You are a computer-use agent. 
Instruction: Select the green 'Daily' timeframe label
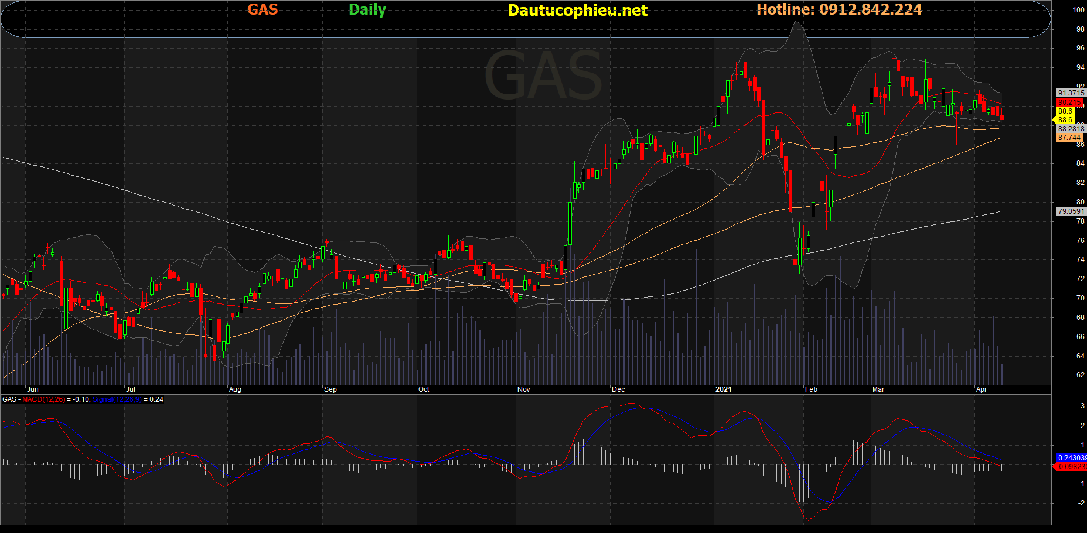(x=367, y=10)
